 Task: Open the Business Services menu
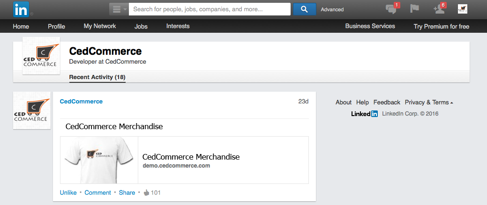[x=370, y=26]
